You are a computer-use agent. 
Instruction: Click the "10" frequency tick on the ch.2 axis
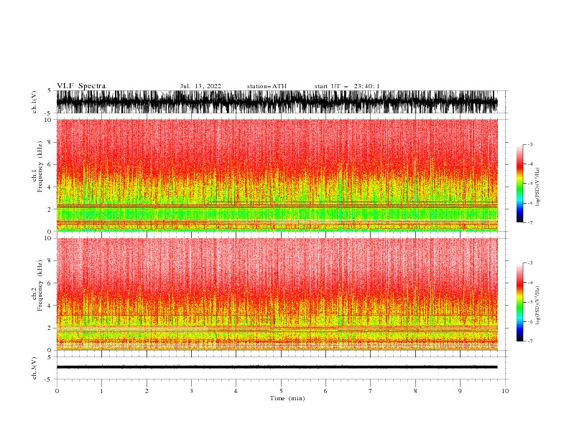coord(48,238)
